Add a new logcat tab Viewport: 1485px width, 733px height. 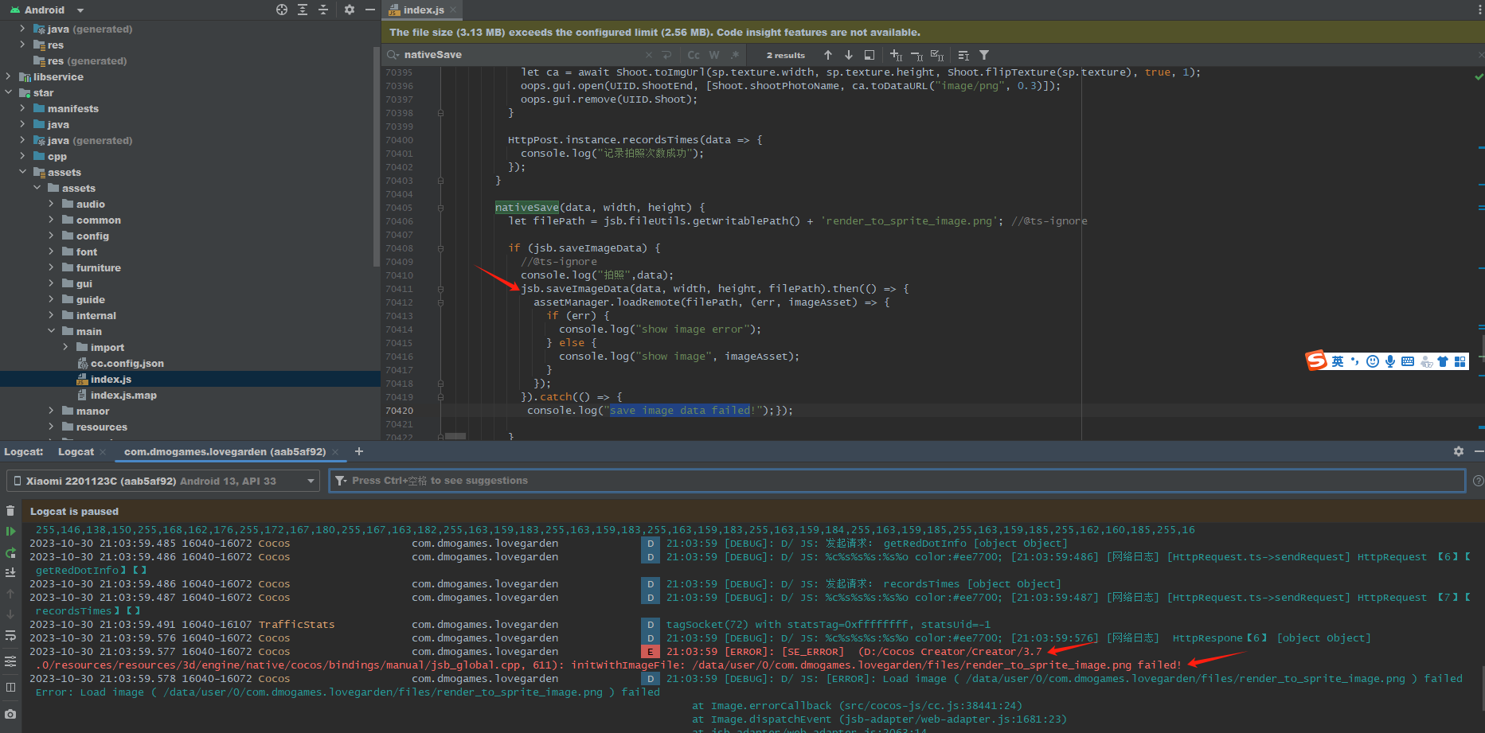point(359,451)
